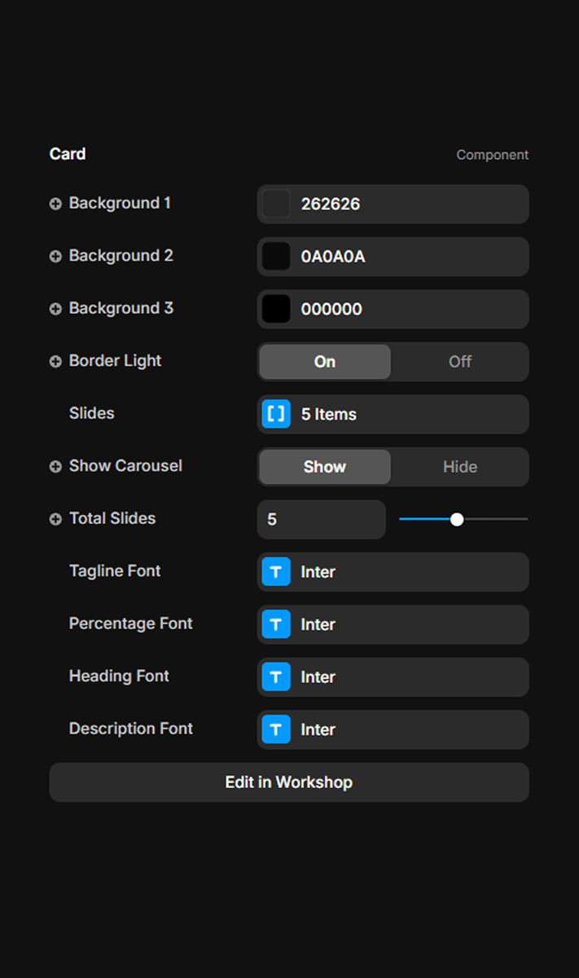Open the Slides 5 Items list
This screenshot has width=579, height=978.
point(393,414)
